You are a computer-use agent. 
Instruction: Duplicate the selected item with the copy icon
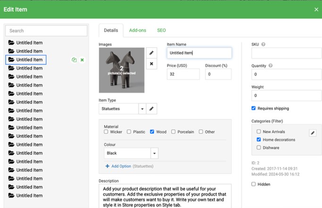click(74, 60)
